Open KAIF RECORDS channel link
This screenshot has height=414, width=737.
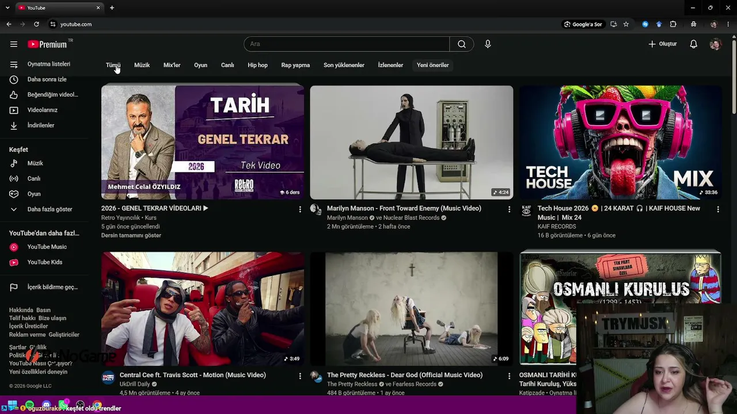pos(557,227)
